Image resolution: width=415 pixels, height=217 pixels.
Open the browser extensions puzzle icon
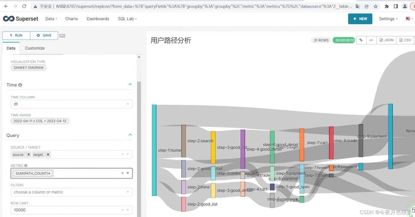[387, 6]
